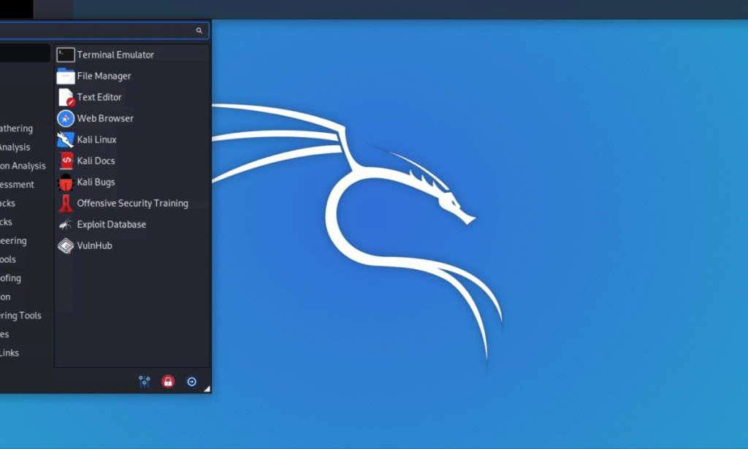Open the Kali Docs entry
The image size is (748, 449).
tap(132, 161)
